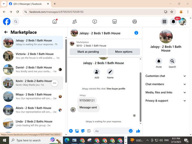The width and height of the screenshot is (192, 144).
Task: Open Chrome tab search dropdown arrow
Action: [x=4, y=4]
